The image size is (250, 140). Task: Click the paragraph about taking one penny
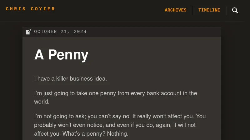click(x=116, y=97)
